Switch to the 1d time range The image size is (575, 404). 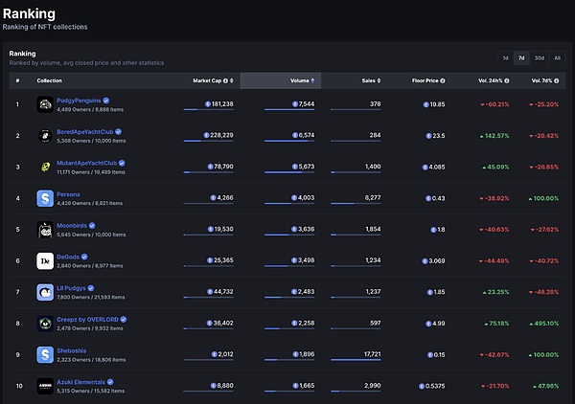pos(506,57)
